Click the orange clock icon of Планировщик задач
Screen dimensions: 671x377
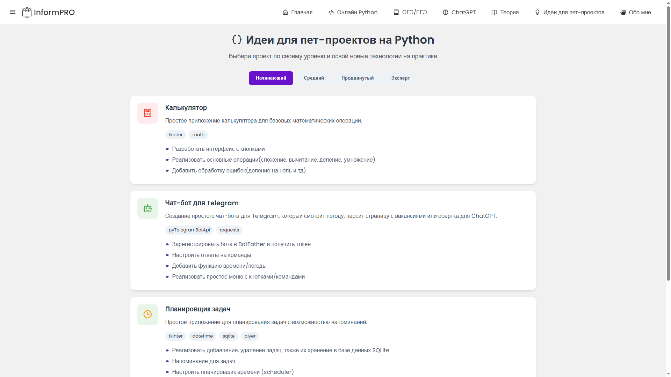click(148, 315)
